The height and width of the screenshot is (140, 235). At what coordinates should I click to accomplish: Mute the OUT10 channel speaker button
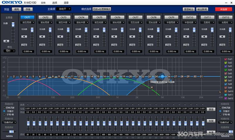pyautogui.click(x=186, y=37)
